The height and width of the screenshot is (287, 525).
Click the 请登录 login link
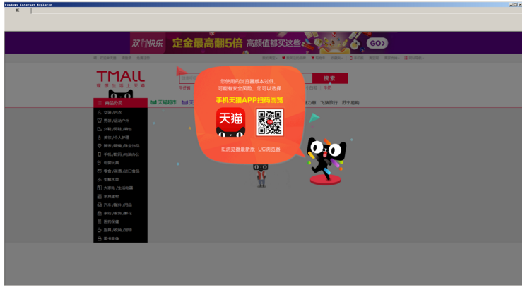click(126, 58)
